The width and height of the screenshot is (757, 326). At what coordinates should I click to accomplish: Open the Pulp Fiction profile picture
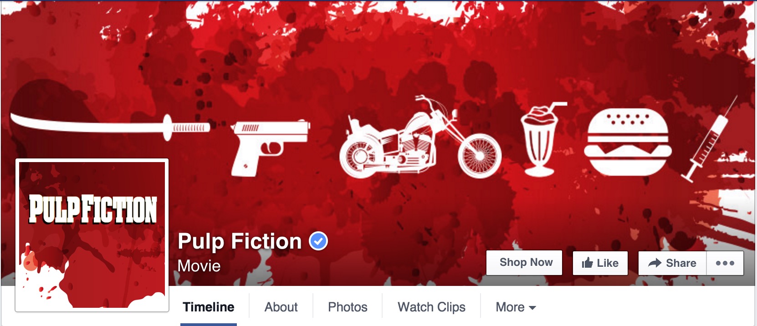click(92, 235)
